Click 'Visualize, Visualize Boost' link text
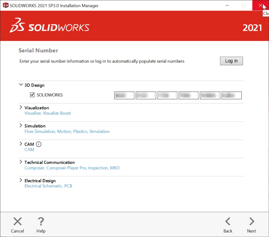 click(x=48, y=113)
